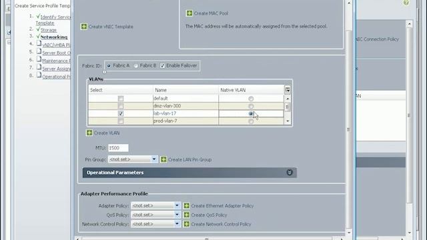
Task: Click the right background panel scroll up arrow
Action: coord(409,24)
